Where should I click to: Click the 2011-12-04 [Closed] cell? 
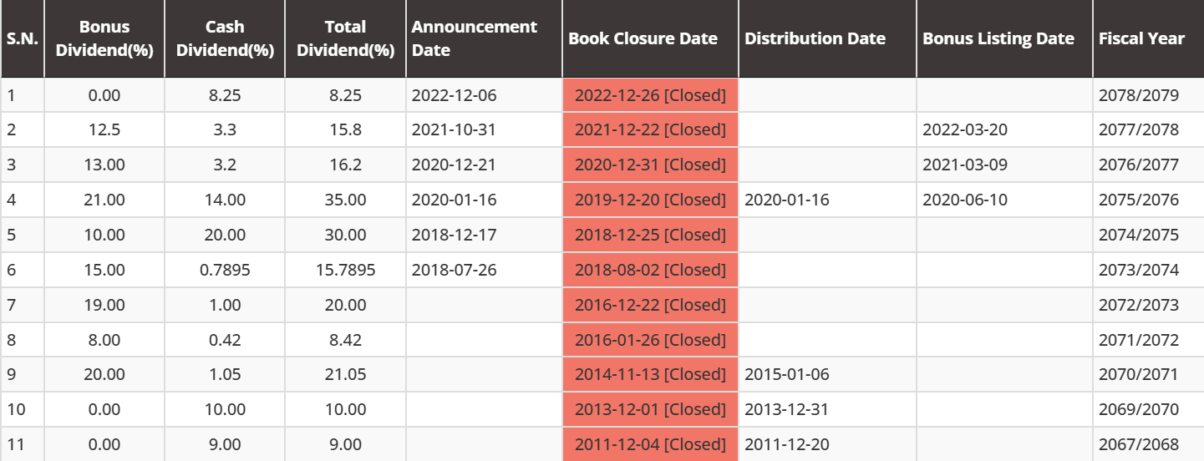pos(650,444)
